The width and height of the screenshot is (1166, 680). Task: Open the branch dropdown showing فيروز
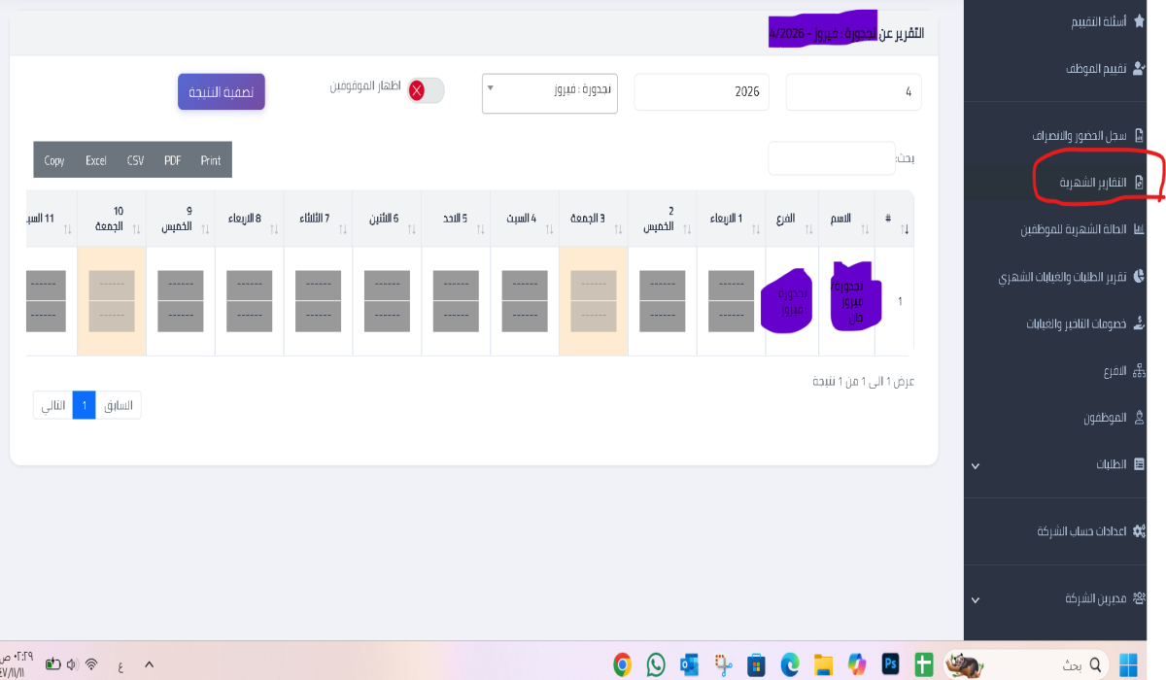coord(550,93)
